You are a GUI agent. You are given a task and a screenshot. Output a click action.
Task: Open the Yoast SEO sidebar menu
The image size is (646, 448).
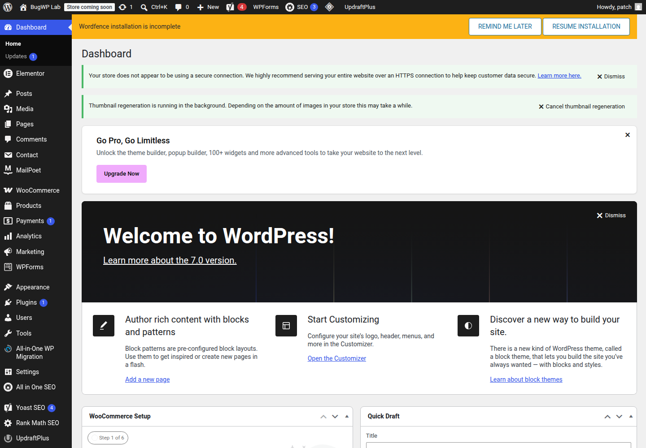(x=36, y=408)
